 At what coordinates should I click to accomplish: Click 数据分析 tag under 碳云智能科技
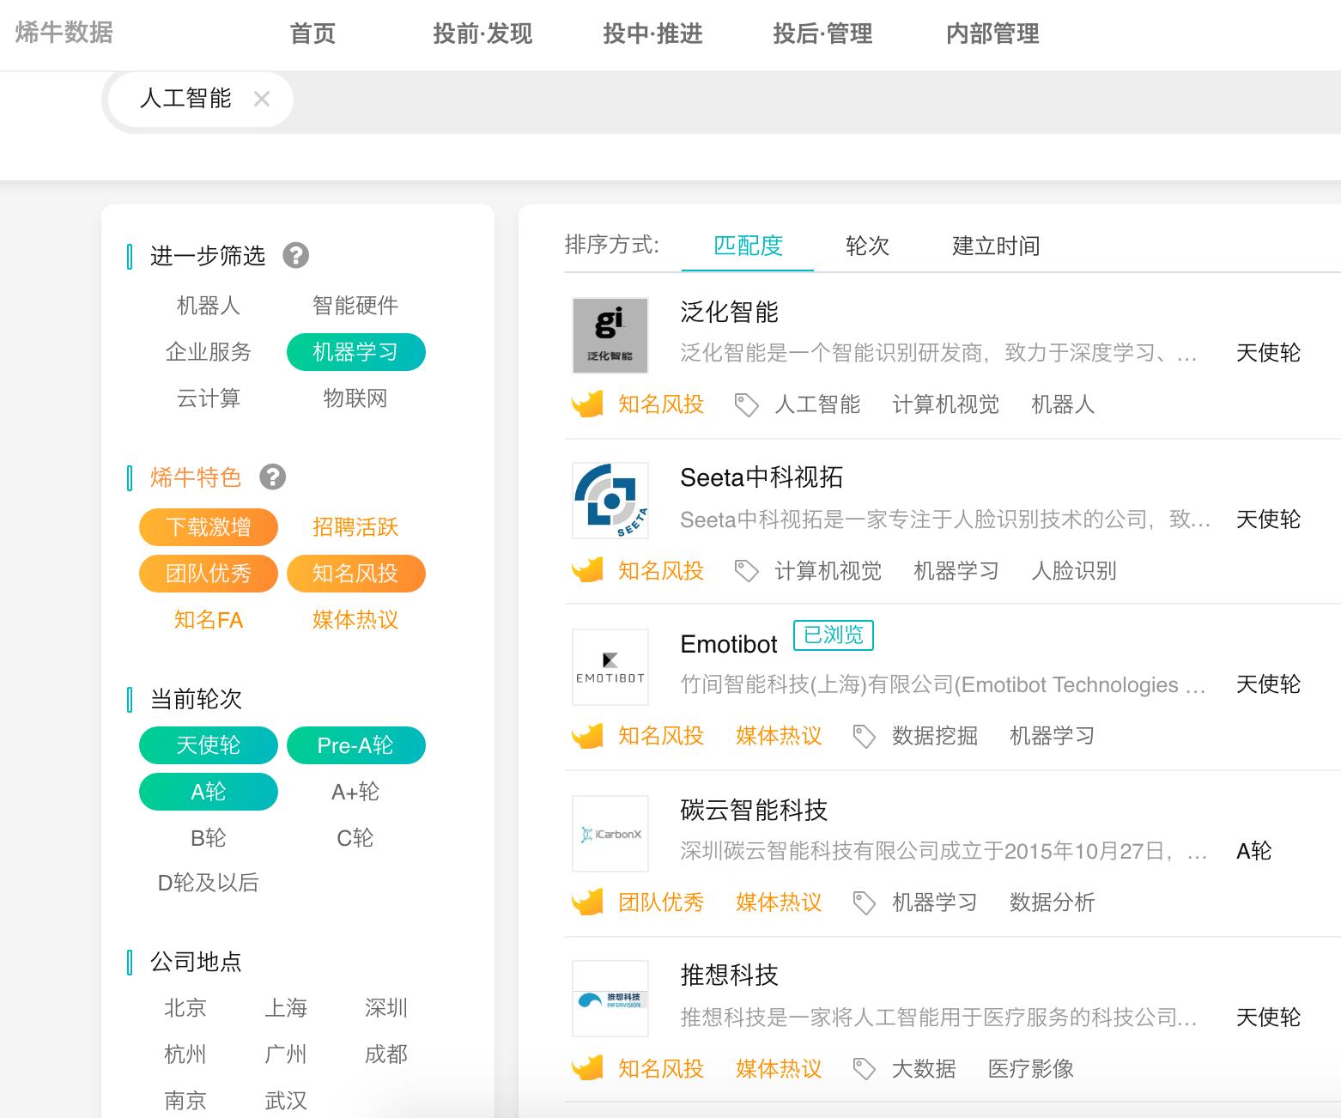pos(1053,902)
